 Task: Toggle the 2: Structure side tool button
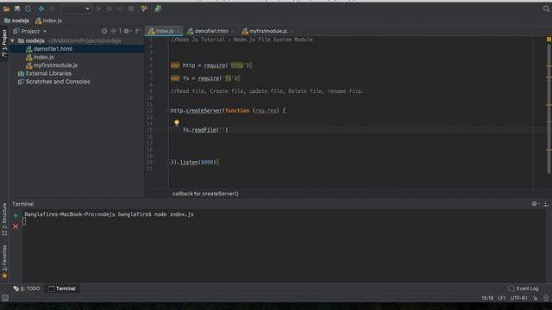coord(4,220)
